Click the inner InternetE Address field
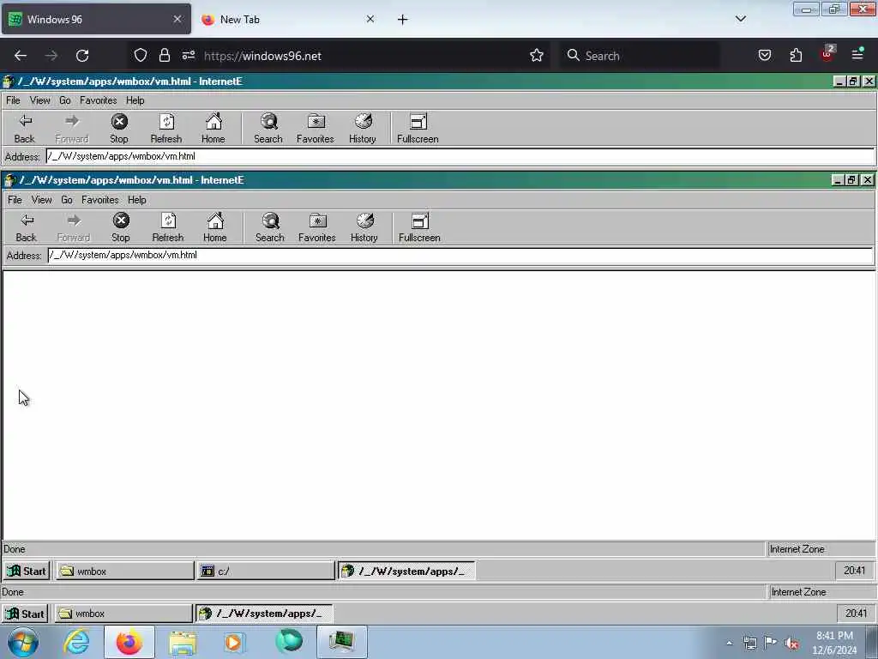 (x=460, y=256)
